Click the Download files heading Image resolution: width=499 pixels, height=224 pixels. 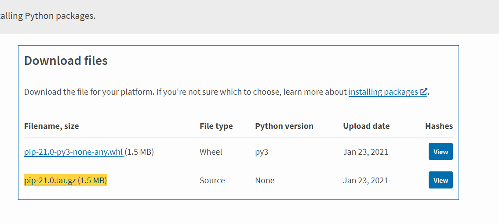(x=66, y=60)
